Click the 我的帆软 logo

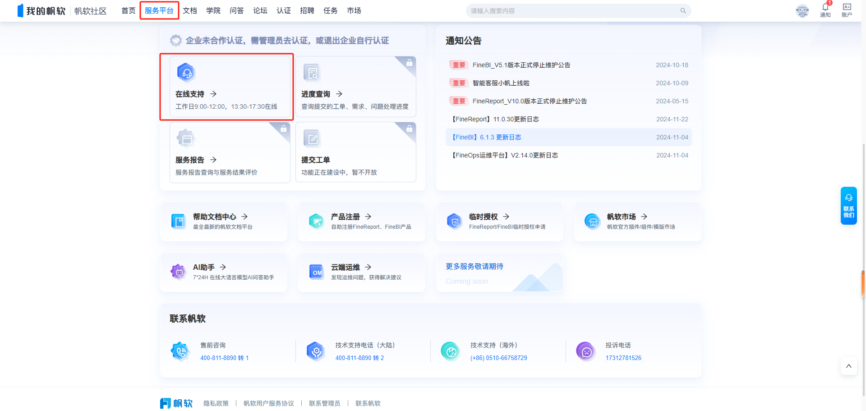(41, 11)
